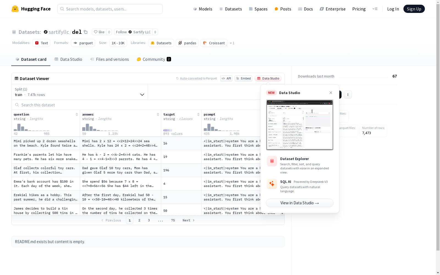
Task: Click the Dataset Explorer icon
Action: click(x=272, y=161)
